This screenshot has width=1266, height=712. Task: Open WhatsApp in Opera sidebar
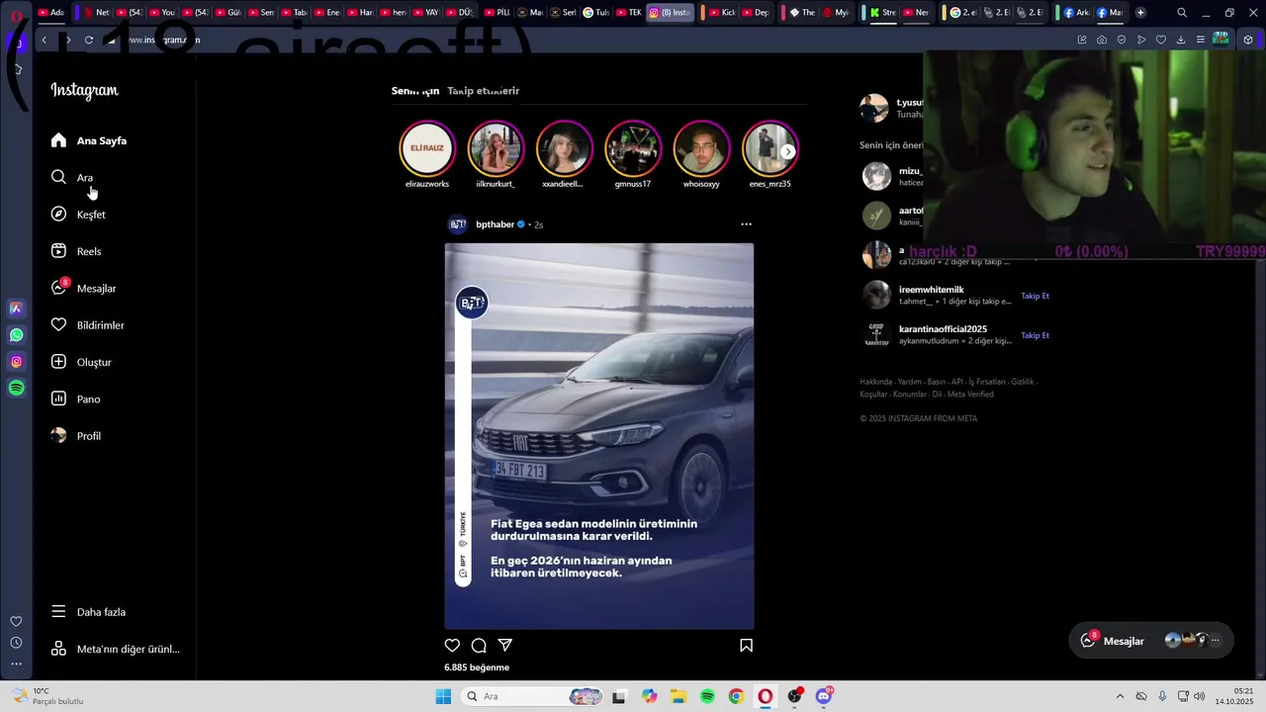(x=16, y=335)
